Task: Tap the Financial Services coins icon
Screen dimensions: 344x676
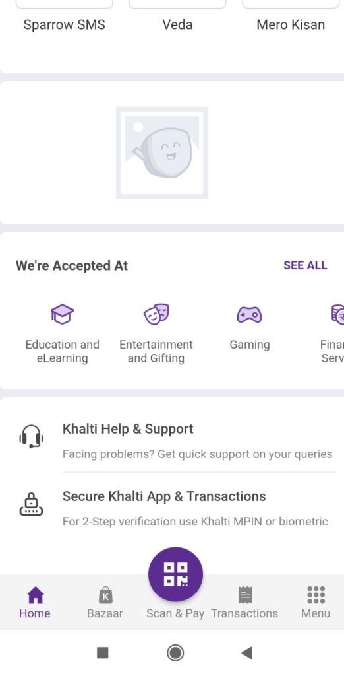Action: (337, 314)
